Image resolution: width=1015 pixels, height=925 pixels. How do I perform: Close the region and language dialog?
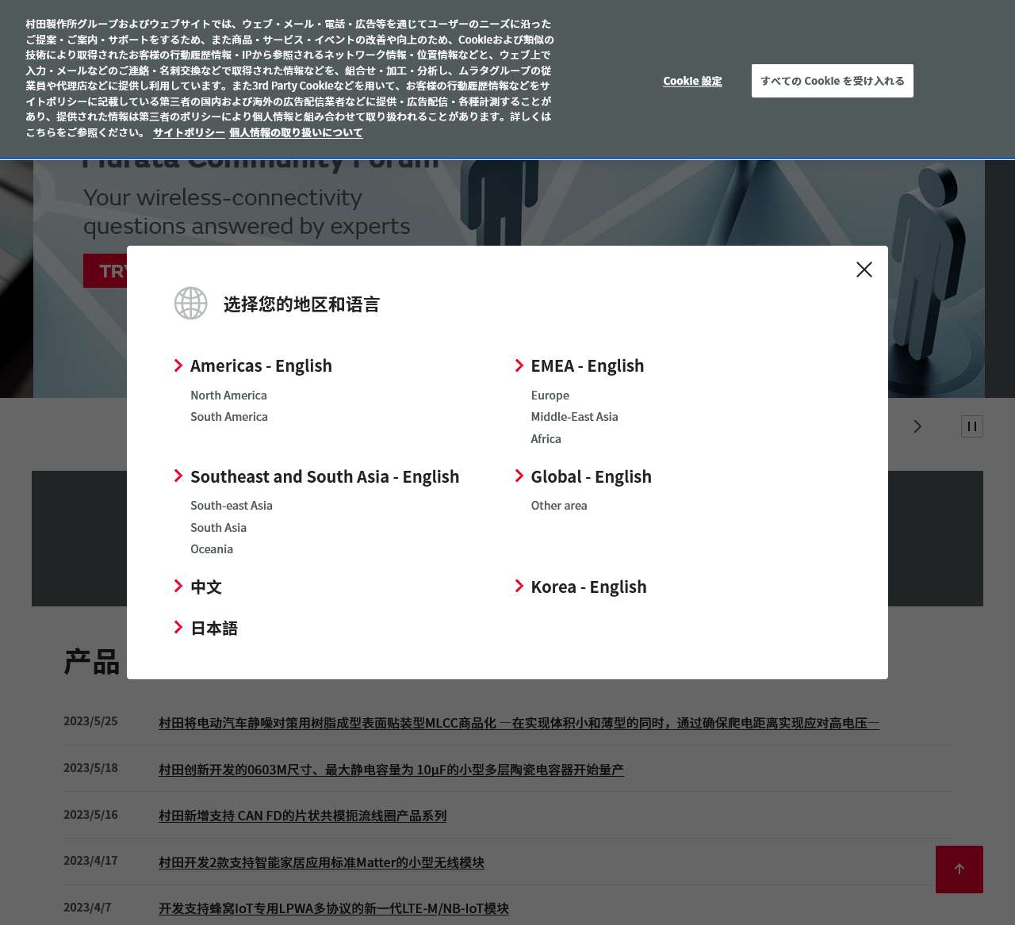(864, 269)
